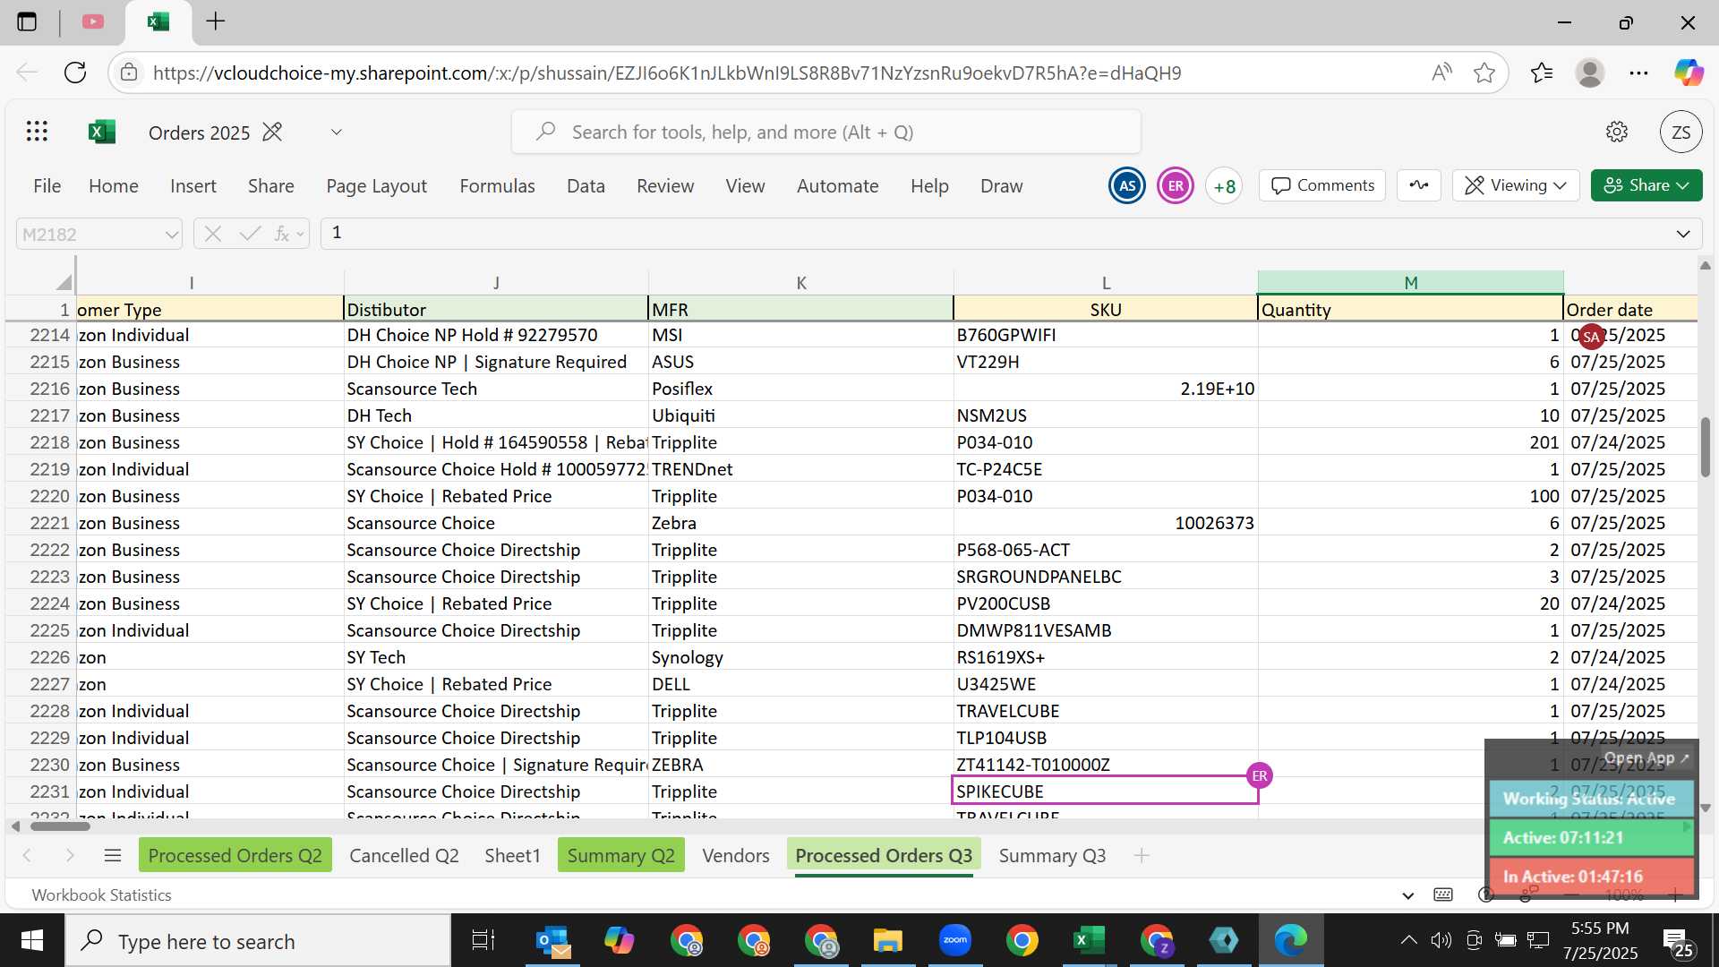Expand the Viewing mode dropdown
Image resolution: width=1719 pixels, height=967 pixels.
click(x=1516, y=185)
